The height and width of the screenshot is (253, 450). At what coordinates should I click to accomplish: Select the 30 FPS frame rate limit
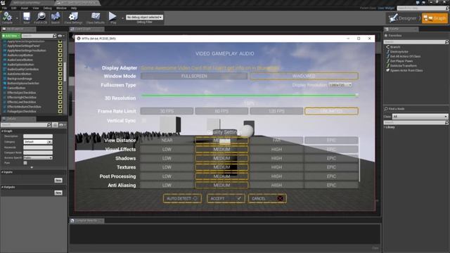(x=167, y=111)
